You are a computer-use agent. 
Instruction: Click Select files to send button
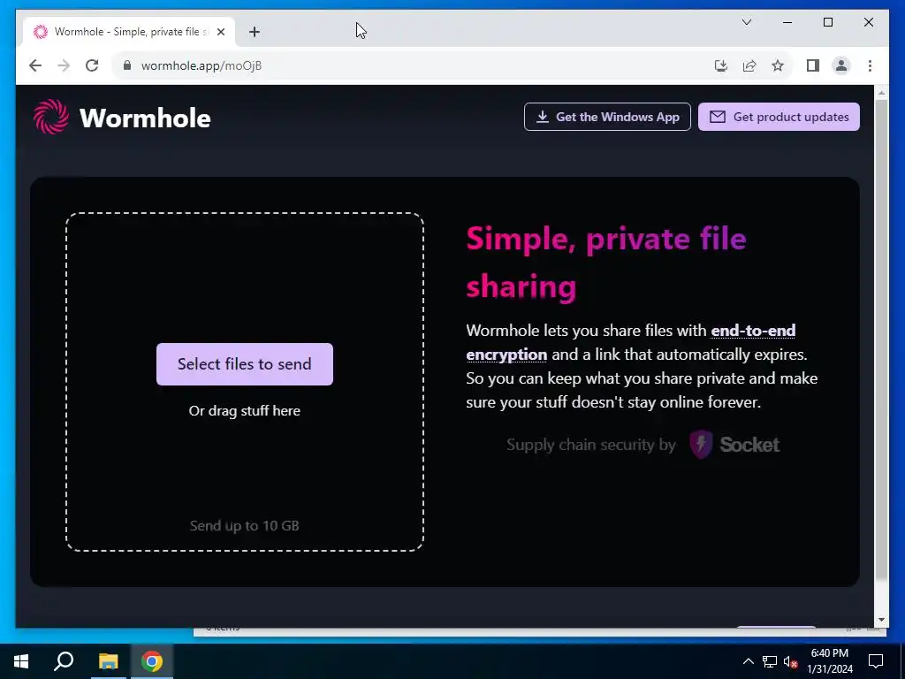245,363
